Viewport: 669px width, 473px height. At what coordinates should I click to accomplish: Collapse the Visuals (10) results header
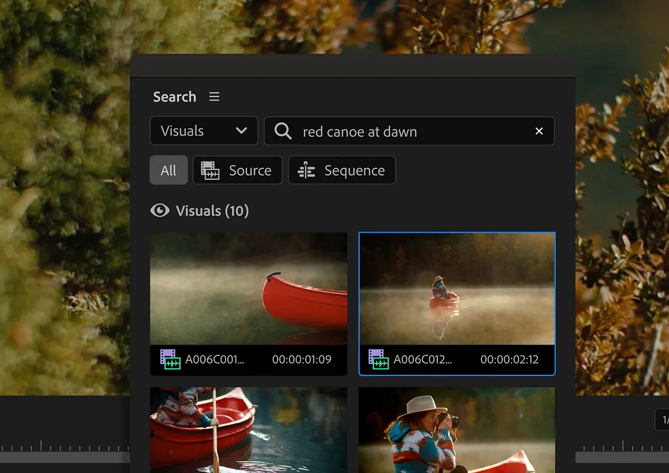(200, 211)
